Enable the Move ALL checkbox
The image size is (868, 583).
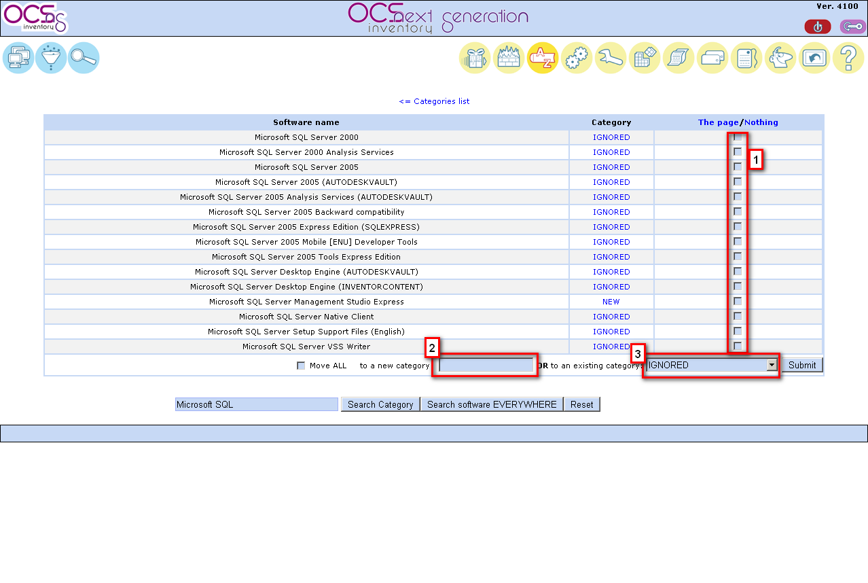(301, 366)
